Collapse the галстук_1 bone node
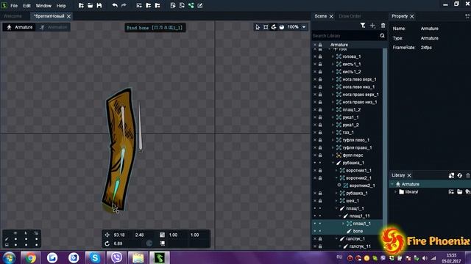Viewport: 471px width, 264px height. pos(336,239)
